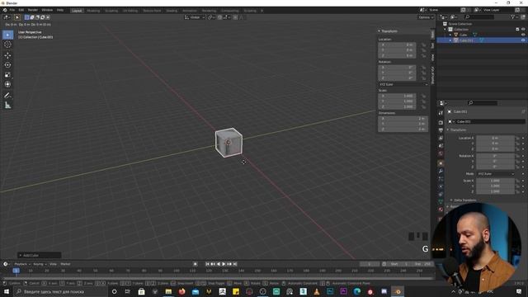Open the Output properties tab icon
Image resolution: width=528 pixels, height=297 pixels.
[x=441, y=130]
